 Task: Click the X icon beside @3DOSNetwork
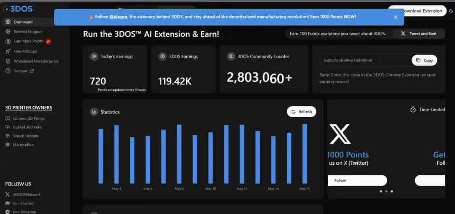point(8,195)
